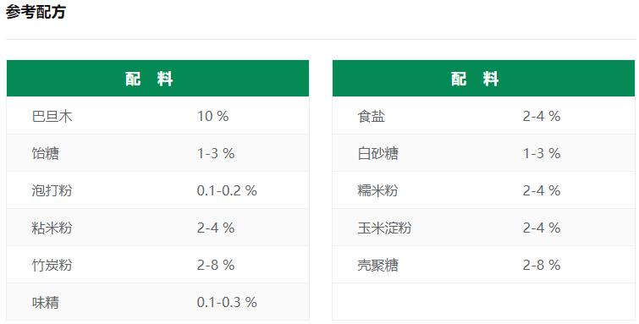The width and height of the screenshot is (639, 324).
Task: Click the 食盐 ingredient cell
Action: point(372,116)
